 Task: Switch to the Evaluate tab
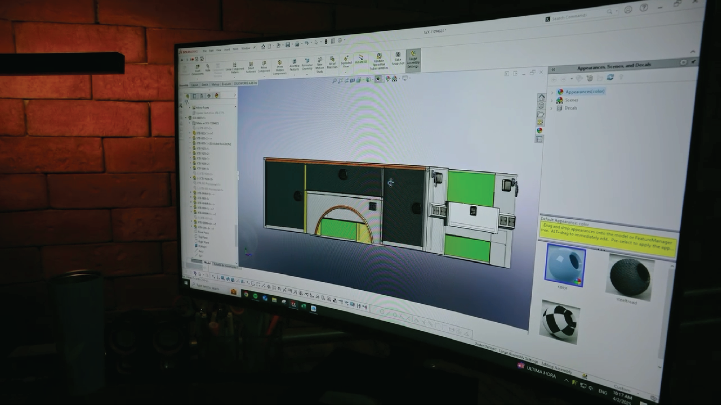(226, 84)
